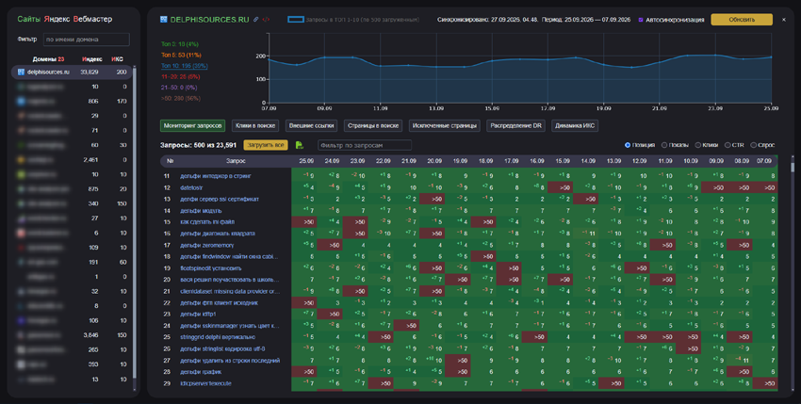The image size is (801, 404).
Task: Export queries with the green file icon
Action: [x=300, y=145]
